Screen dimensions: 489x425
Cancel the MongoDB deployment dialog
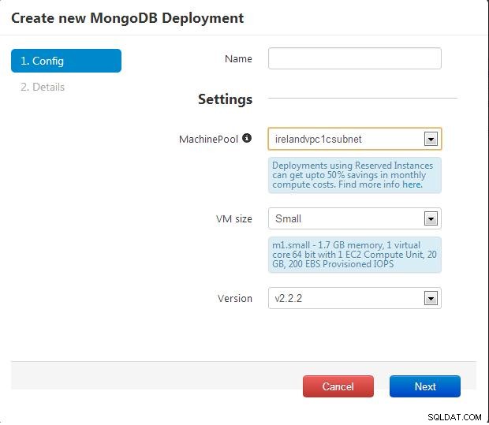338,386
